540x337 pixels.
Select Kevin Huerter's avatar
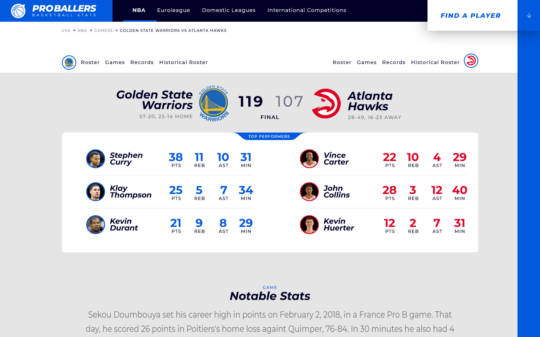(x=309, y=225)
